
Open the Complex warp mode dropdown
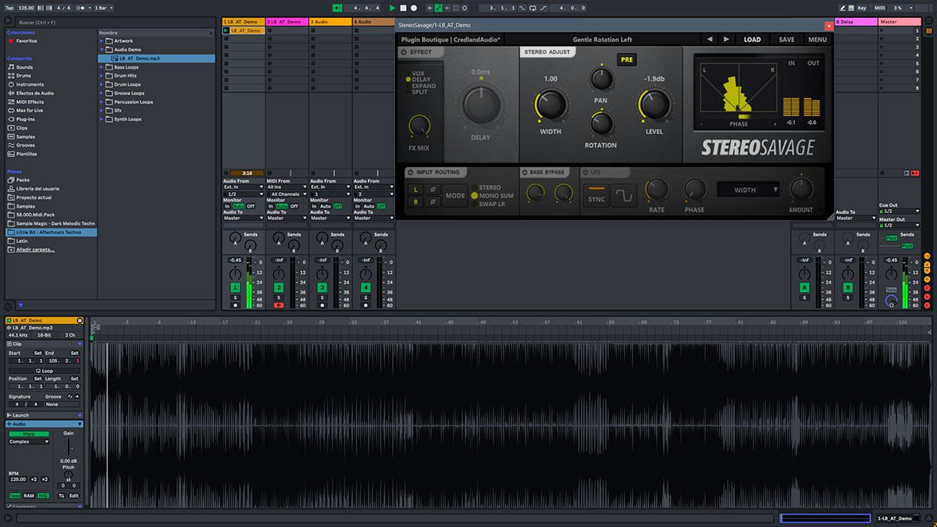[29, 441]
